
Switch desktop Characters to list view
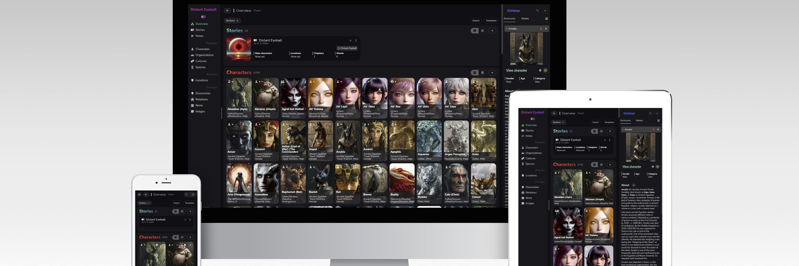click(x=482, y=73)
